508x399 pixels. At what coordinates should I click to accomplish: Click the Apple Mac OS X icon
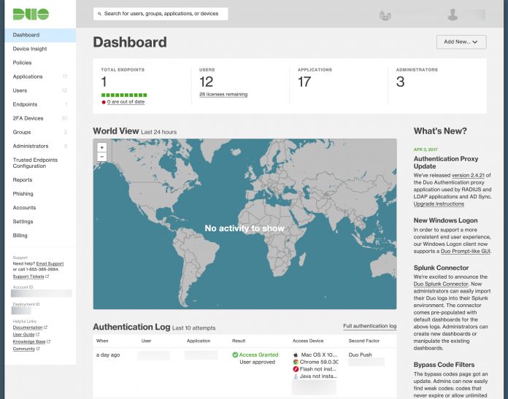coord(296,355)
